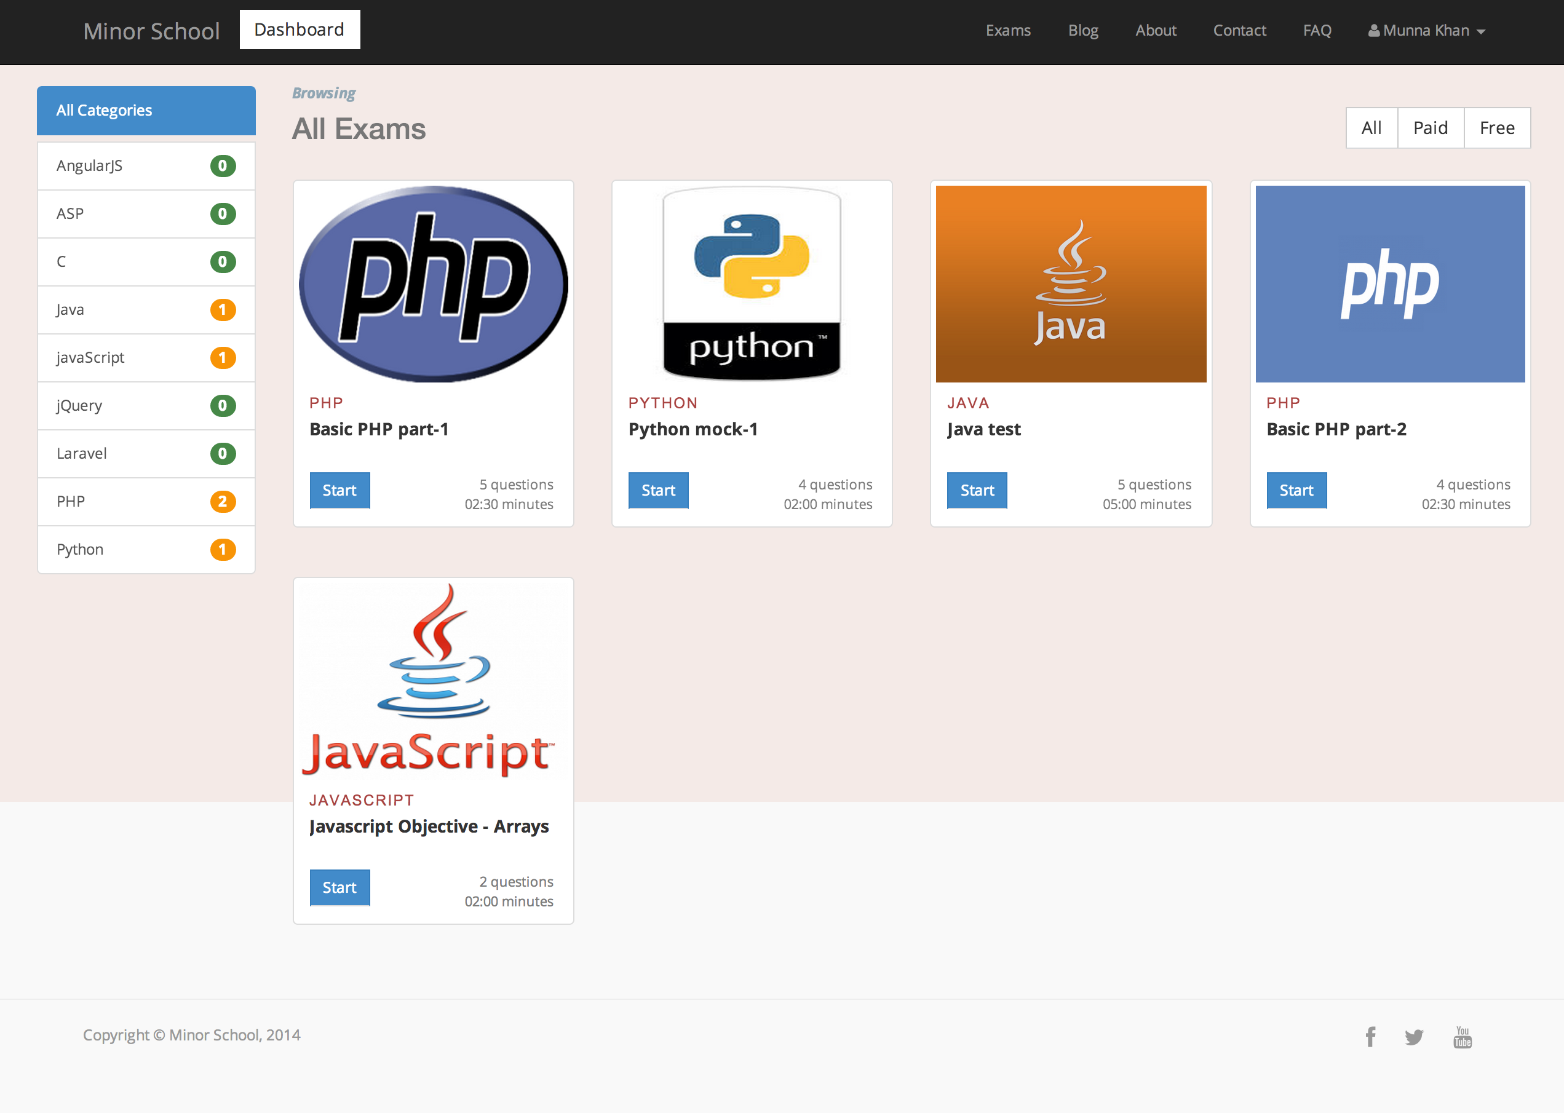The height and width of the screenshot is (1113, 1564).
Task: Select the PHP category in sidebar
Action: [x=146, y=502]
